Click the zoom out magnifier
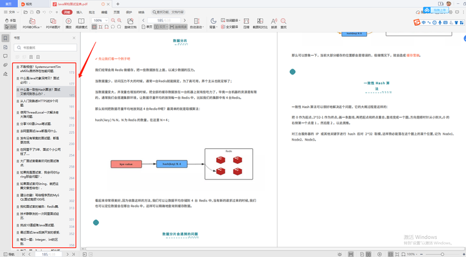The width and height of the screenshot is (466, 257). [113, 21]
